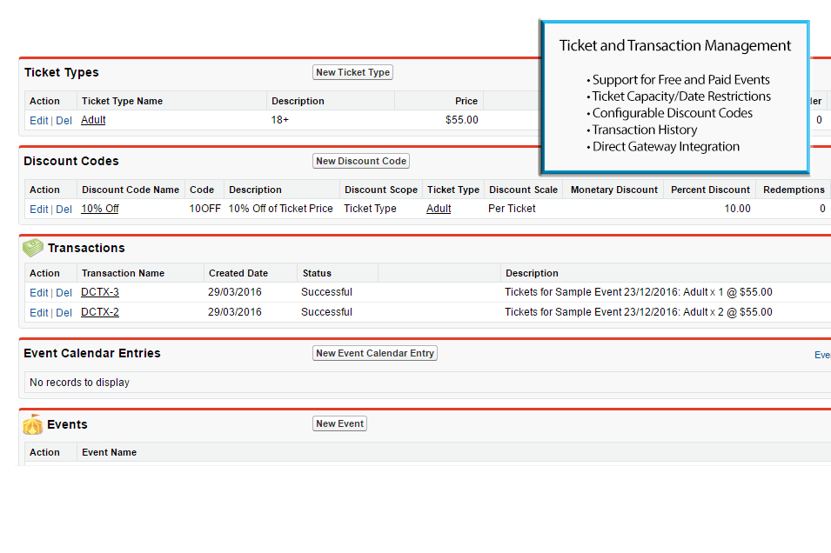Click the New Event button
Image resolution: width=831 pixels, height=553 pixels.
coord(339,423)
